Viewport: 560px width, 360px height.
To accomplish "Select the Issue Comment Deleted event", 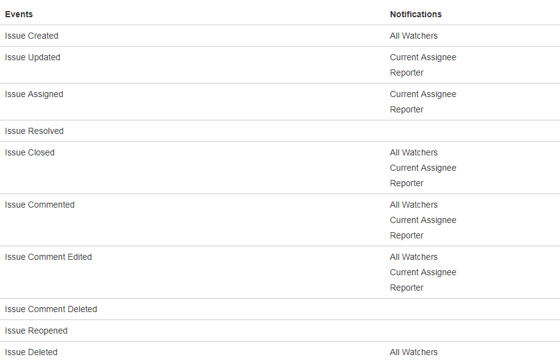I will point(51,309).
